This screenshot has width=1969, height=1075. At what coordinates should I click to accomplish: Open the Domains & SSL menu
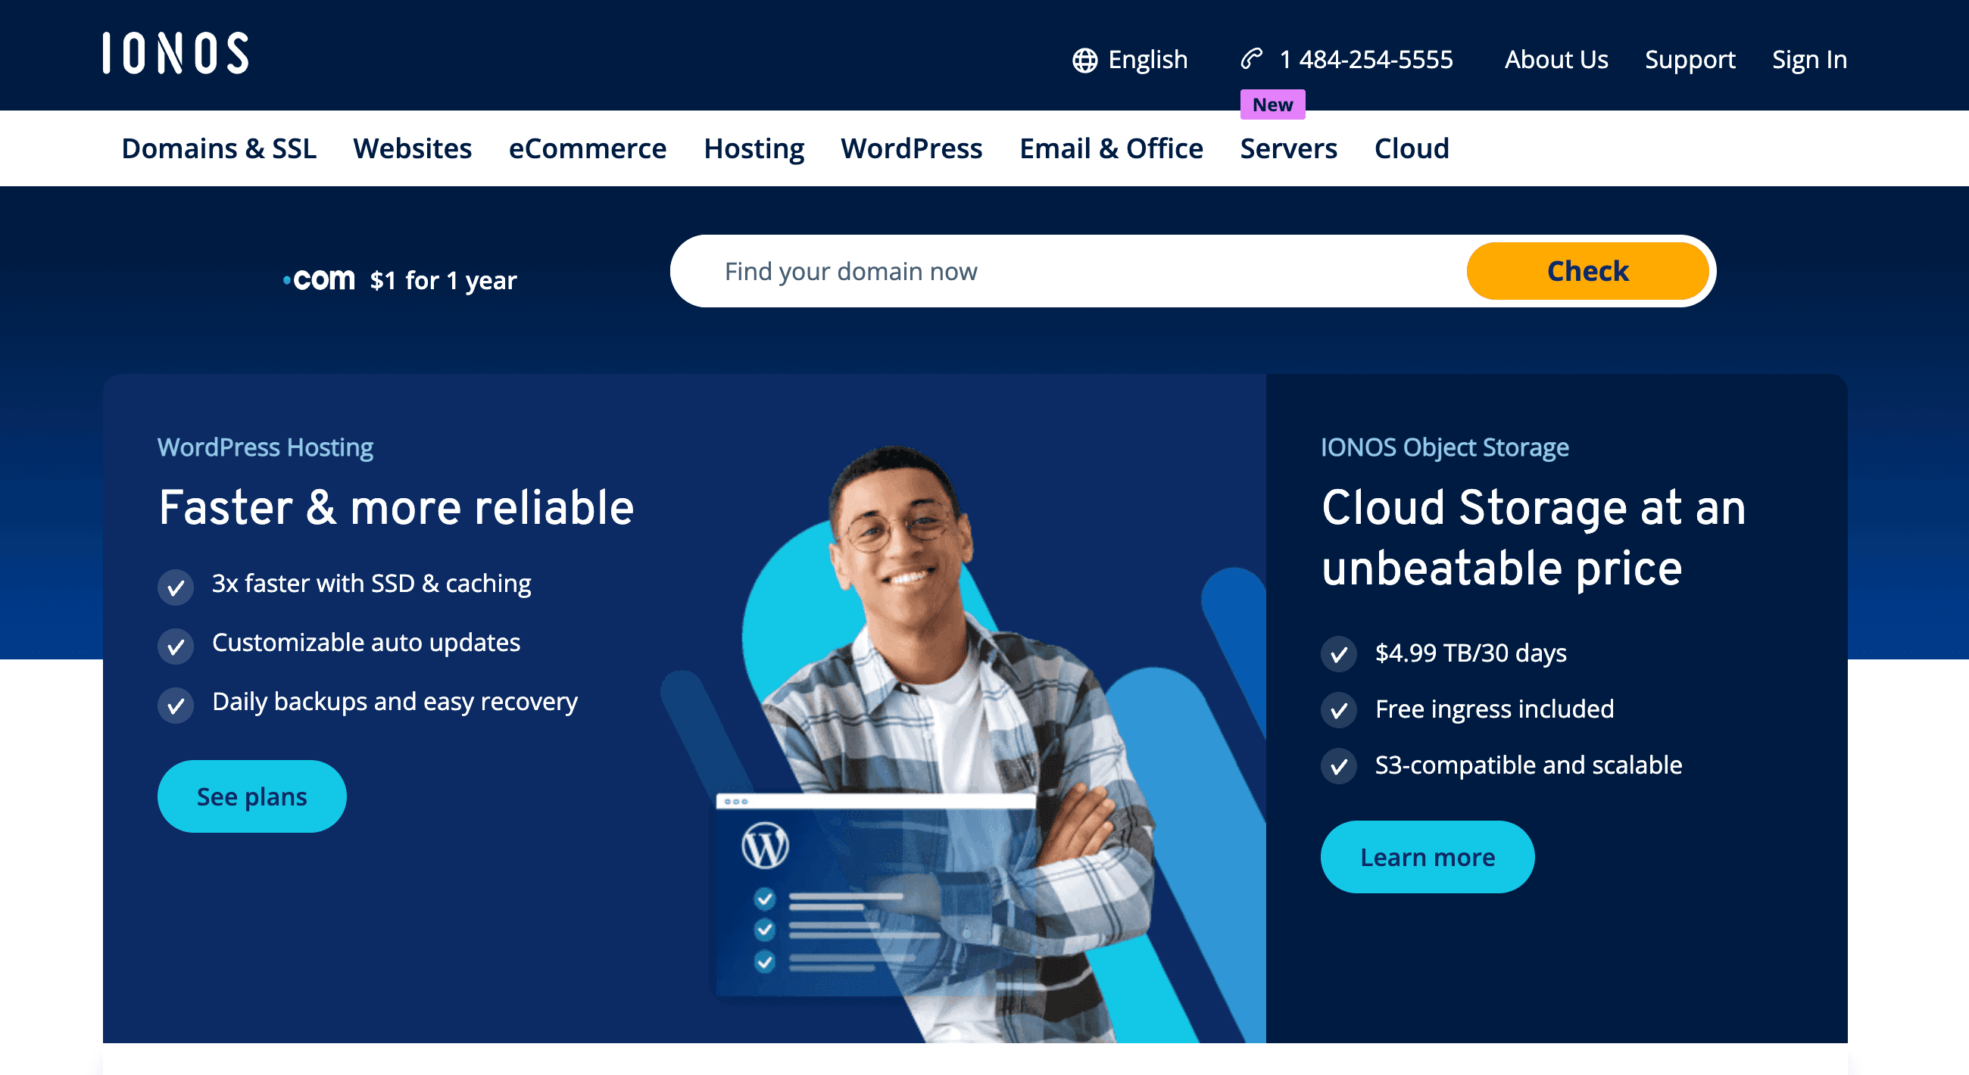coord(220,148)
